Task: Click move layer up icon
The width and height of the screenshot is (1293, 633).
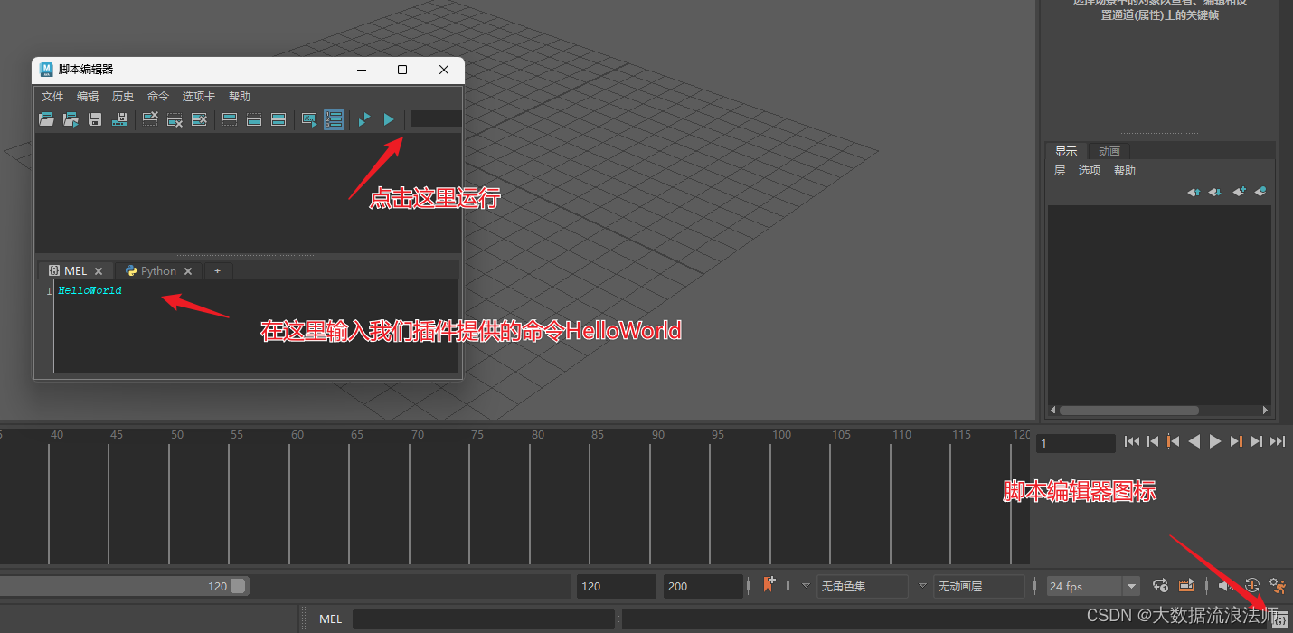Action: (1194, 192)
